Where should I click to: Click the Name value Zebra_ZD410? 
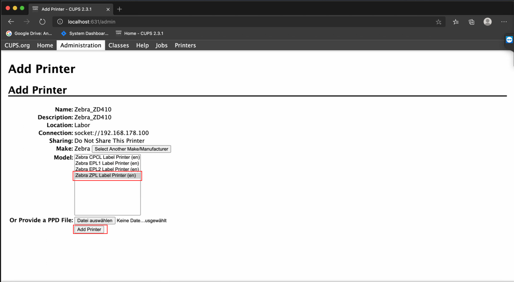pyautogui.click(x=93, y=109)
